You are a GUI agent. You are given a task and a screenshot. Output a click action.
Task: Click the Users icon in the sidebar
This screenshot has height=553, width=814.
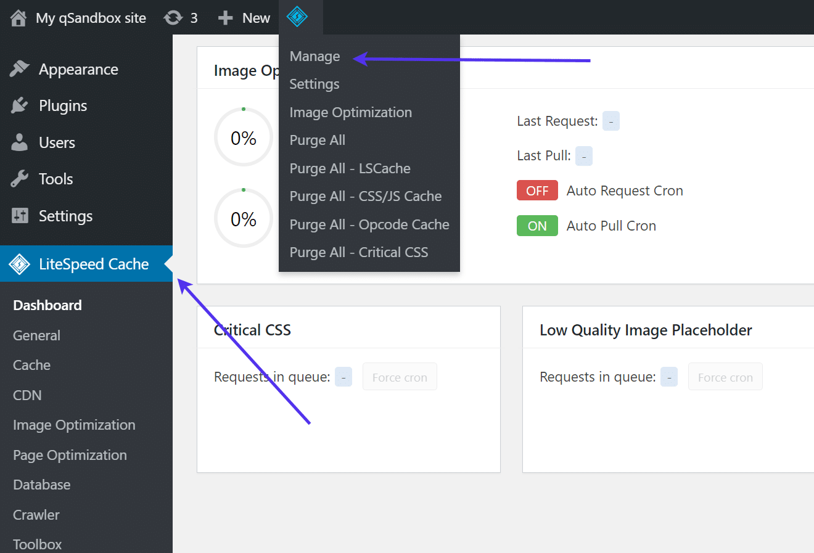coord(20,142)
